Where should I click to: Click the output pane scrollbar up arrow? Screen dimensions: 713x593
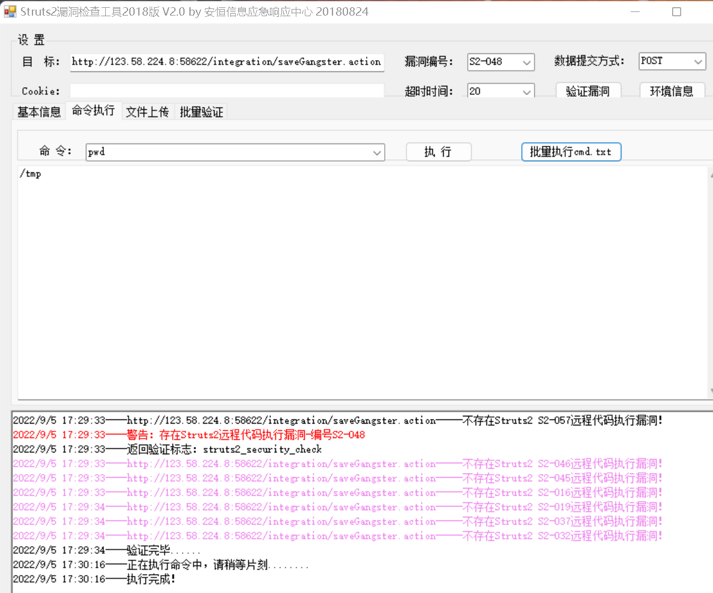coord(711,175)
